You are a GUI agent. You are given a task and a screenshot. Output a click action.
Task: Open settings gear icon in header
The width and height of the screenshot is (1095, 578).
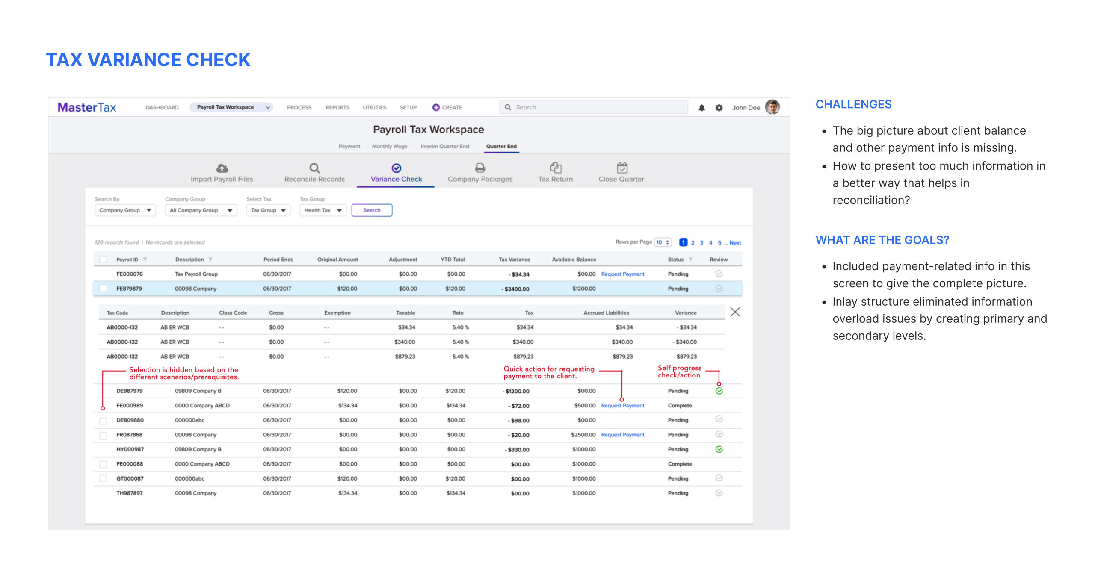[719, 108]
